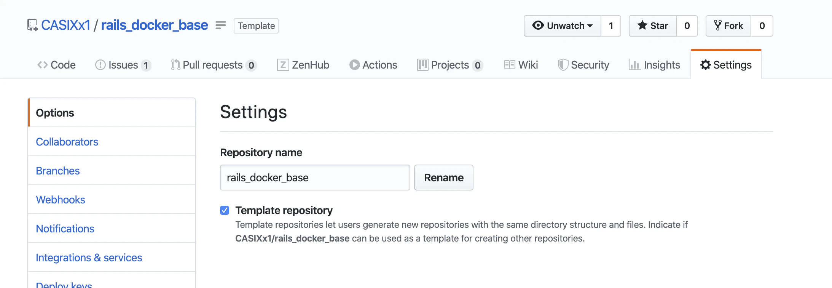Click the Template repository label text
Viewport: 832px width, 288px height.
284,210
